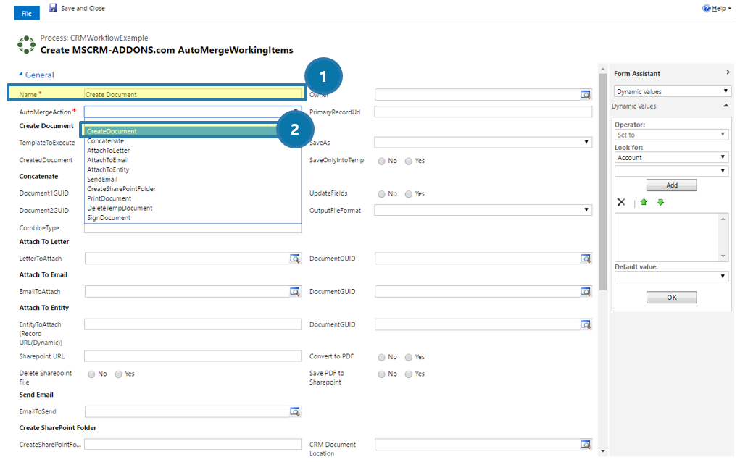Open the empty attribute dropdown below Account
This screenshot has height=462, width=740.
[x=672, y=171]
